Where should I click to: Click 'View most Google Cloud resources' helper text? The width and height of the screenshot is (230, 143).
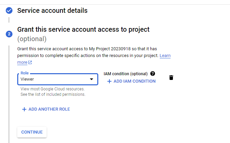(x=52, y=89)
